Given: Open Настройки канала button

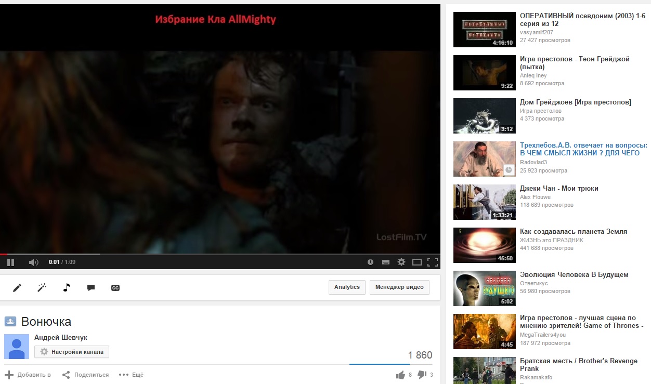Looking at the screenshot, I should tap(72, 352).
